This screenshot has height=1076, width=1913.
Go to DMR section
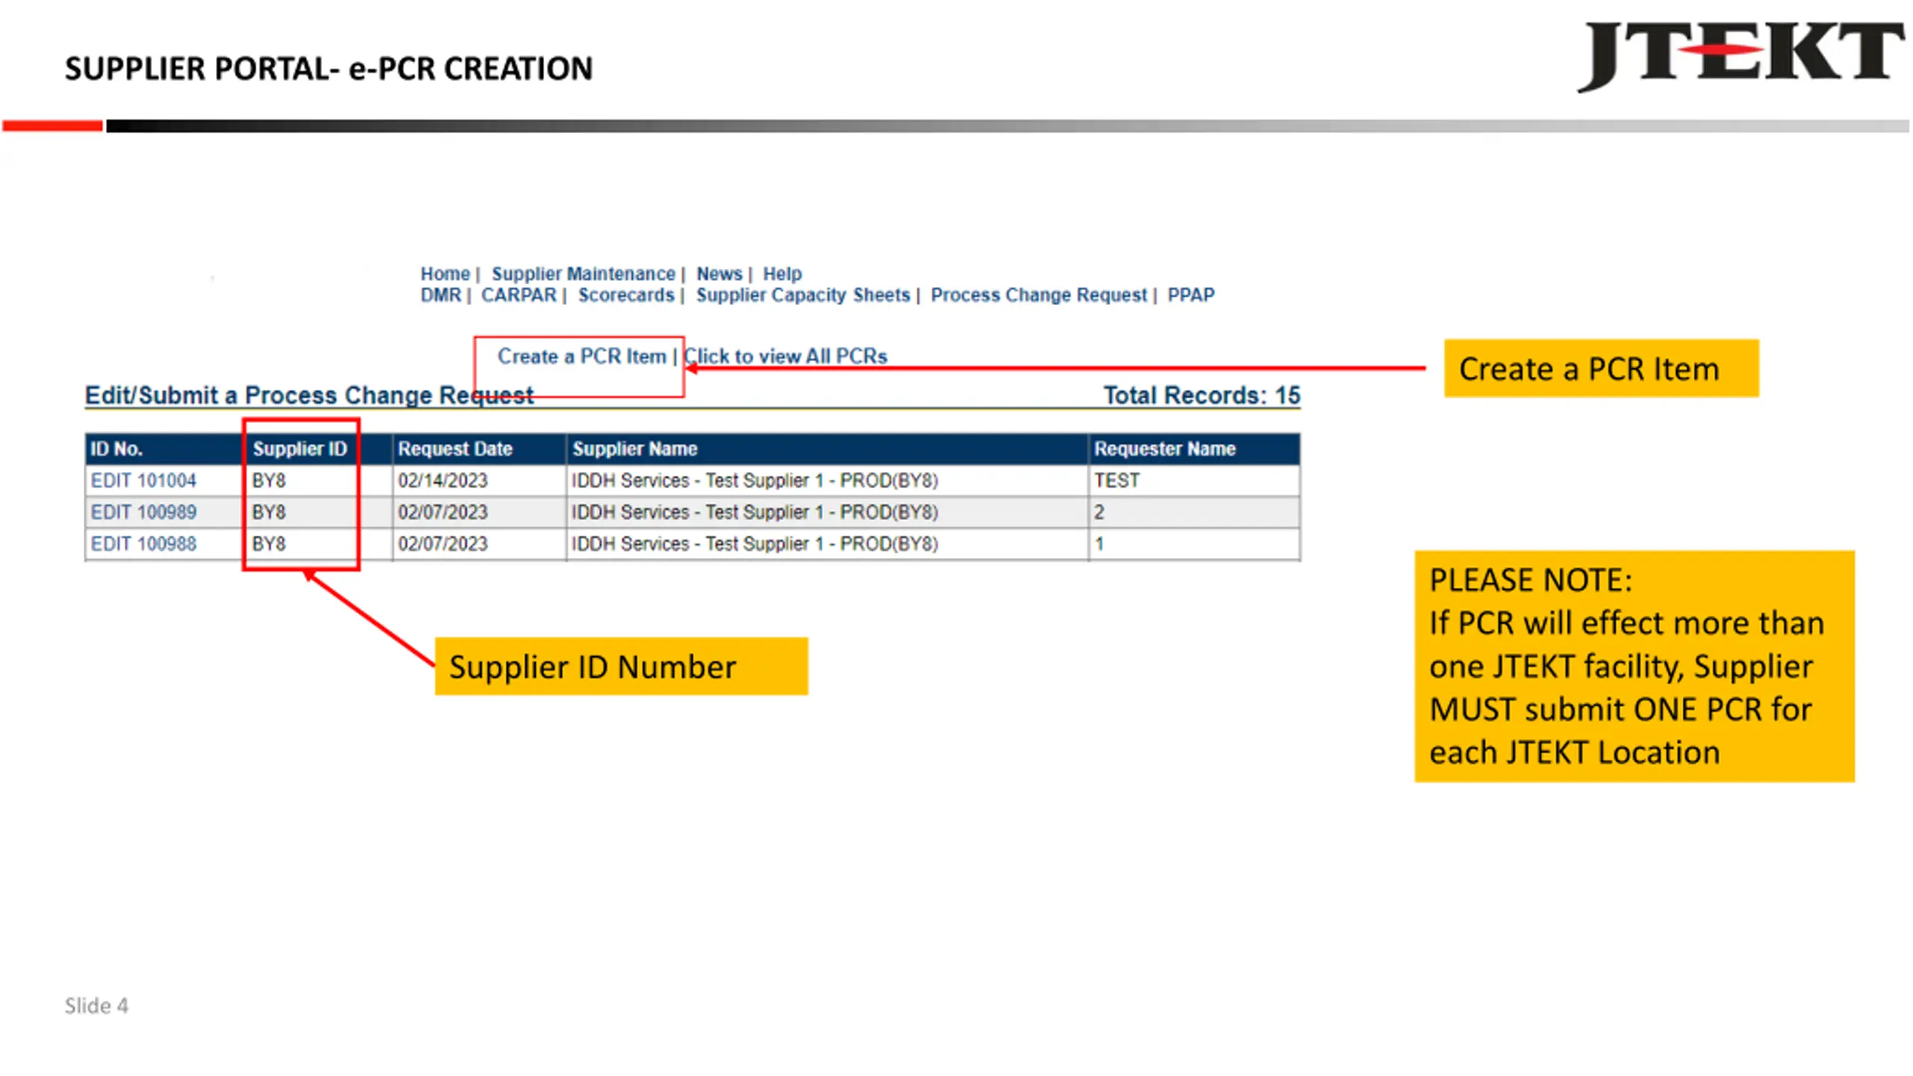point(440,295)
